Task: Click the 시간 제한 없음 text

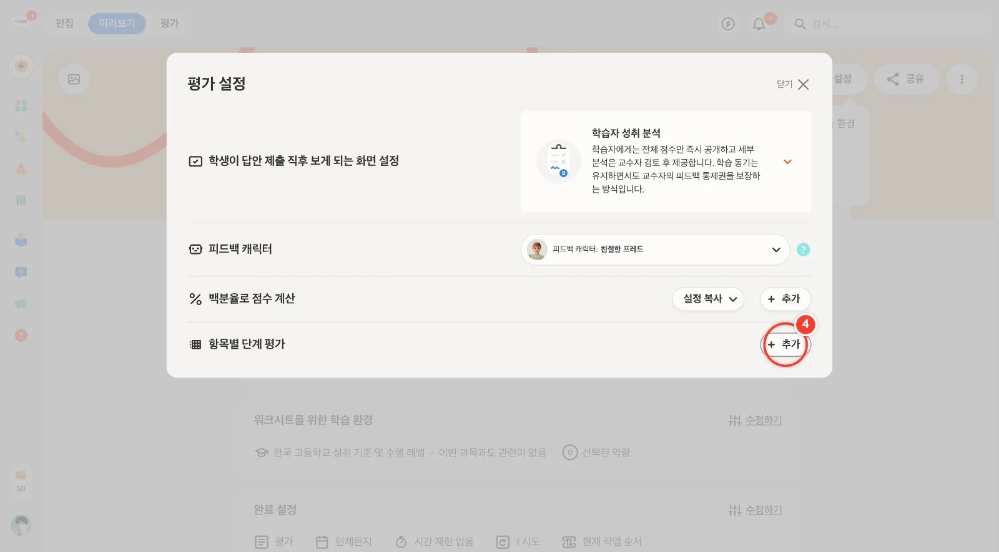Action: [x=444, y=541]
